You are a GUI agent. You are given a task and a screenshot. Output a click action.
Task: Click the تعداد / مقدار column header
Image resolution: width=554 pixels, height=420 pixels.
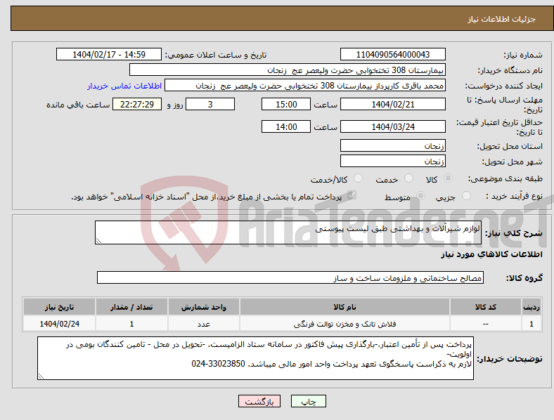(131, 307)
